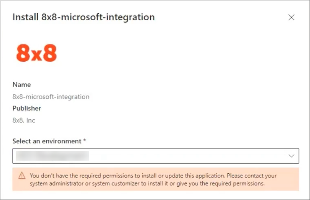Close the Install 8x8-microsoft-integration dialog
Image resolution: width=310 pixels, height=200 pixels.
pos(291,17)
